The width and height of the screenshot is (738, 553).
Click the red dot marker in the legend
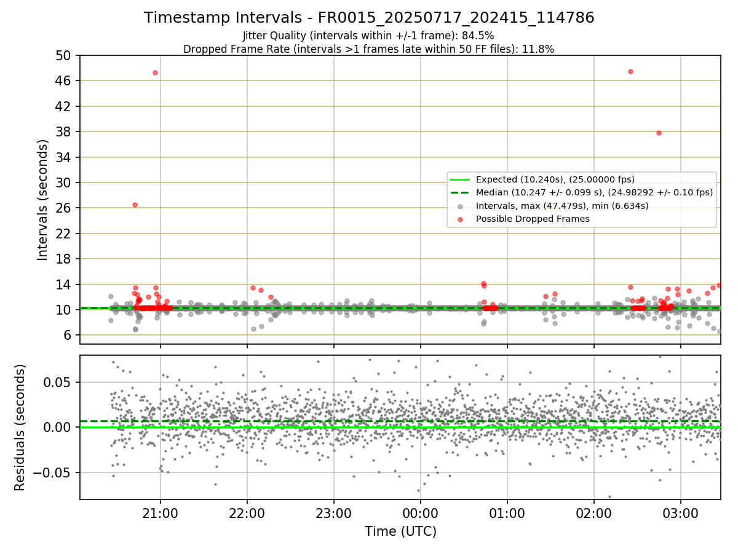click(460, 219)
